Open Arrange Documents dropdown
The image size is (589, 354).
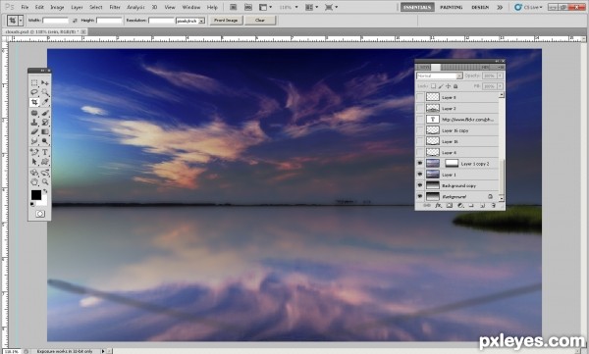pyautogui.click(x=311, y=7)
